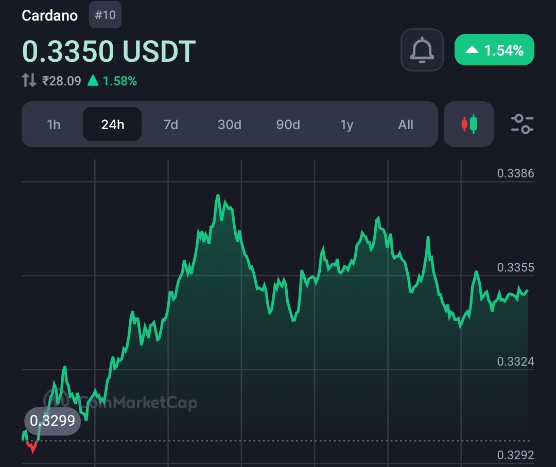Tap the 0.3355 axis label
Screen dimensions: 556x467
click(515, 267)
